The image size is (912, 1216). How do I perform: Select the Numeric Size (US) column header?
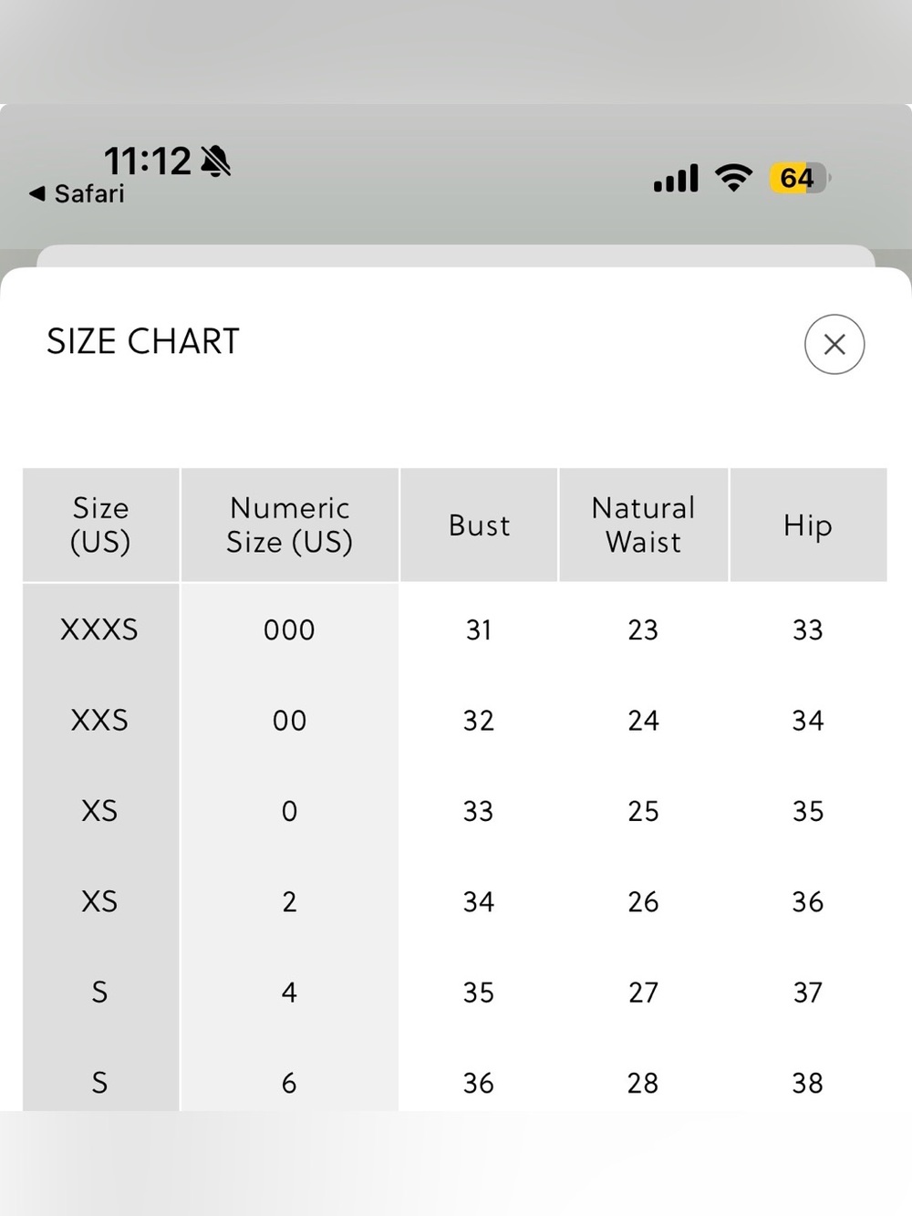(x=289, y=525)
